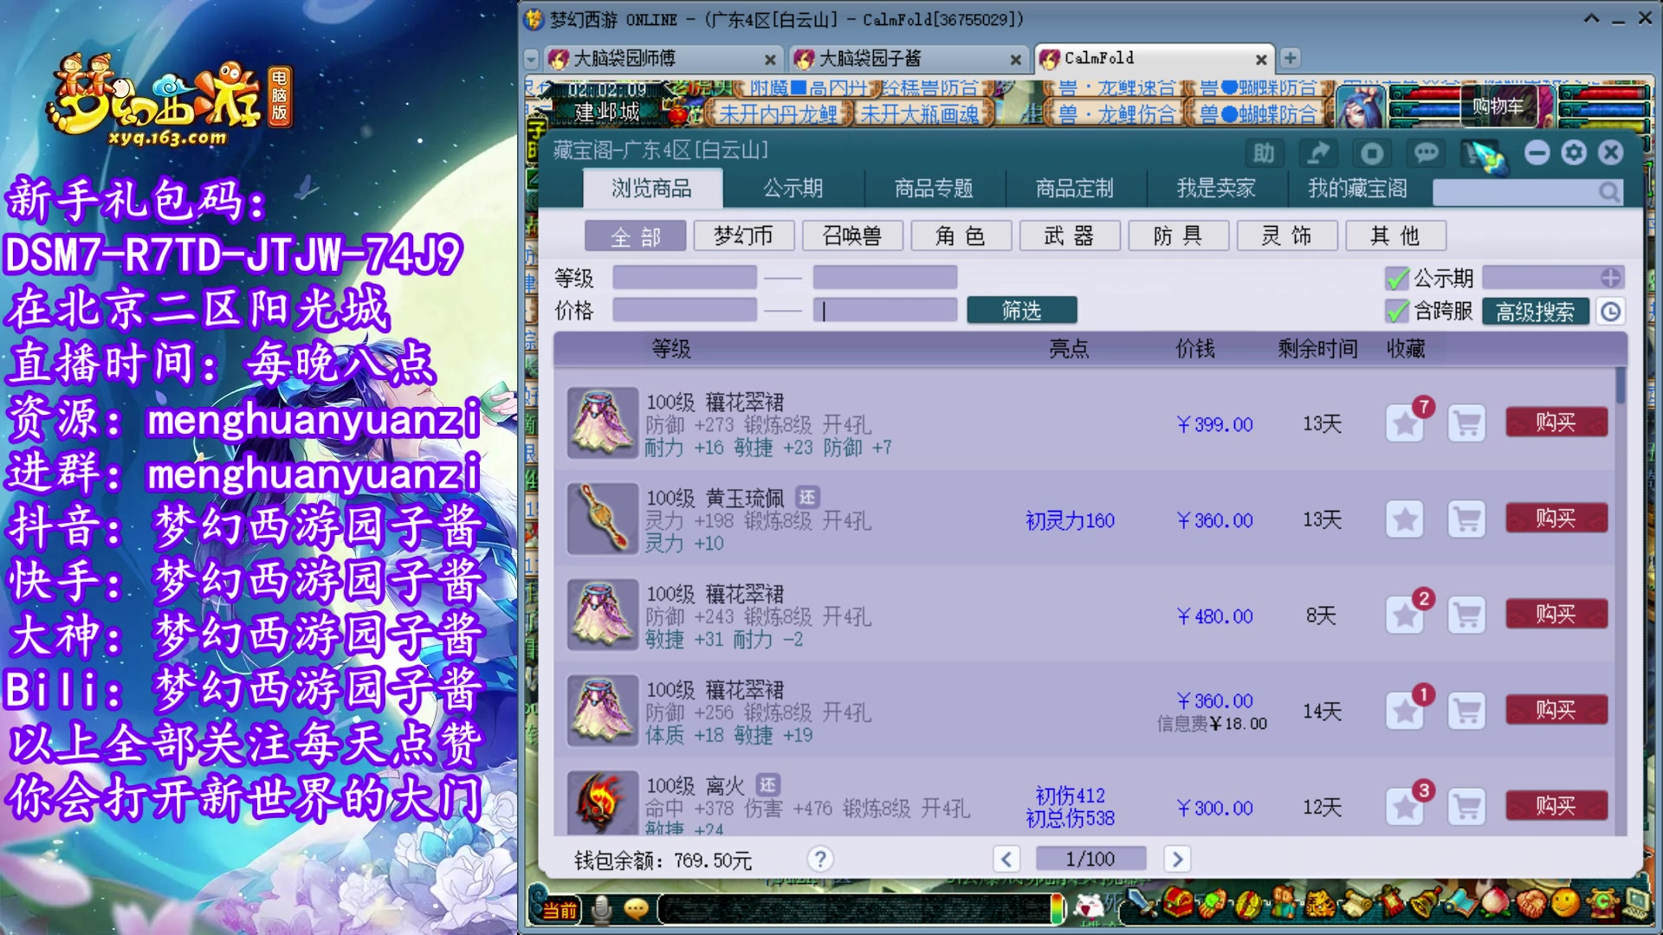
Task: Expand the 公示期 field plus selector
Action: [1610, 278]
